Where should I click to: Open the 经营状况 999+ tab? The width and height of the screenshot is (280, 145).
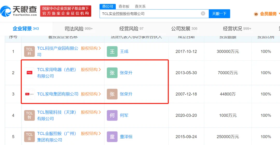click(x=237, y=28)
